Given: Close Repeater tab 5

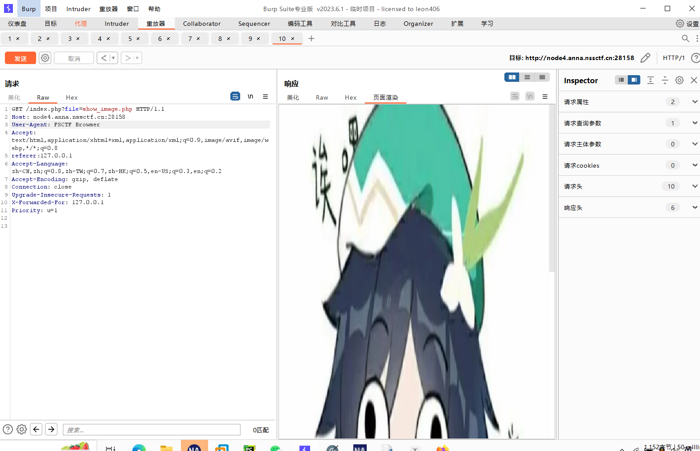Looking at the screenshot, I should (138, 39).
